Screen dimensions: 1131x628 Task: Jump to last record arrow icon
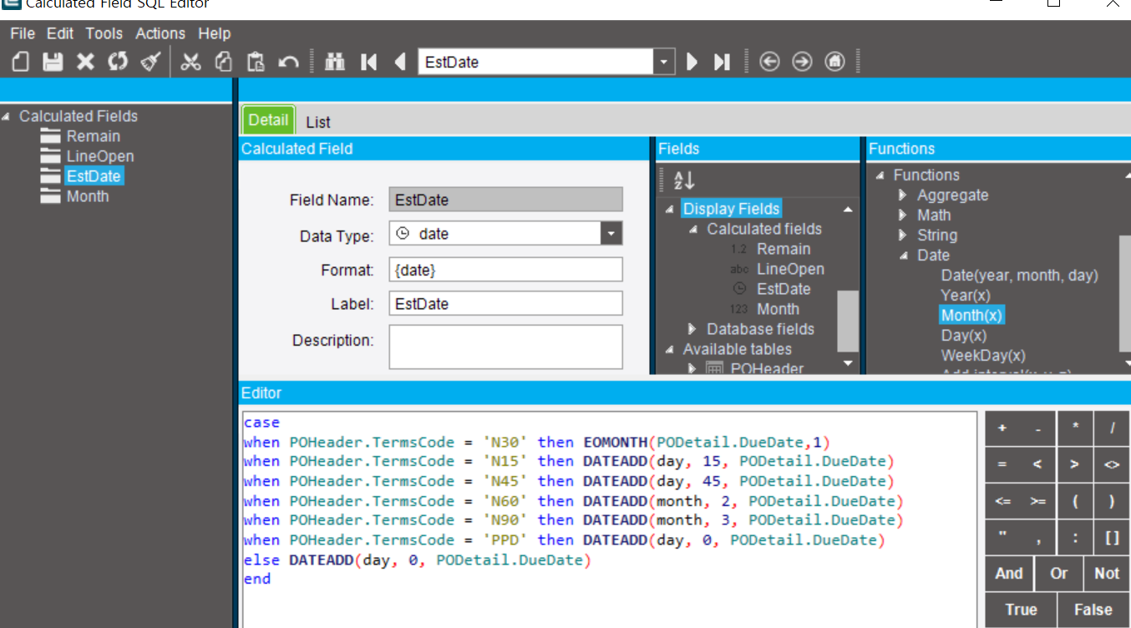(x=722, y=62)
